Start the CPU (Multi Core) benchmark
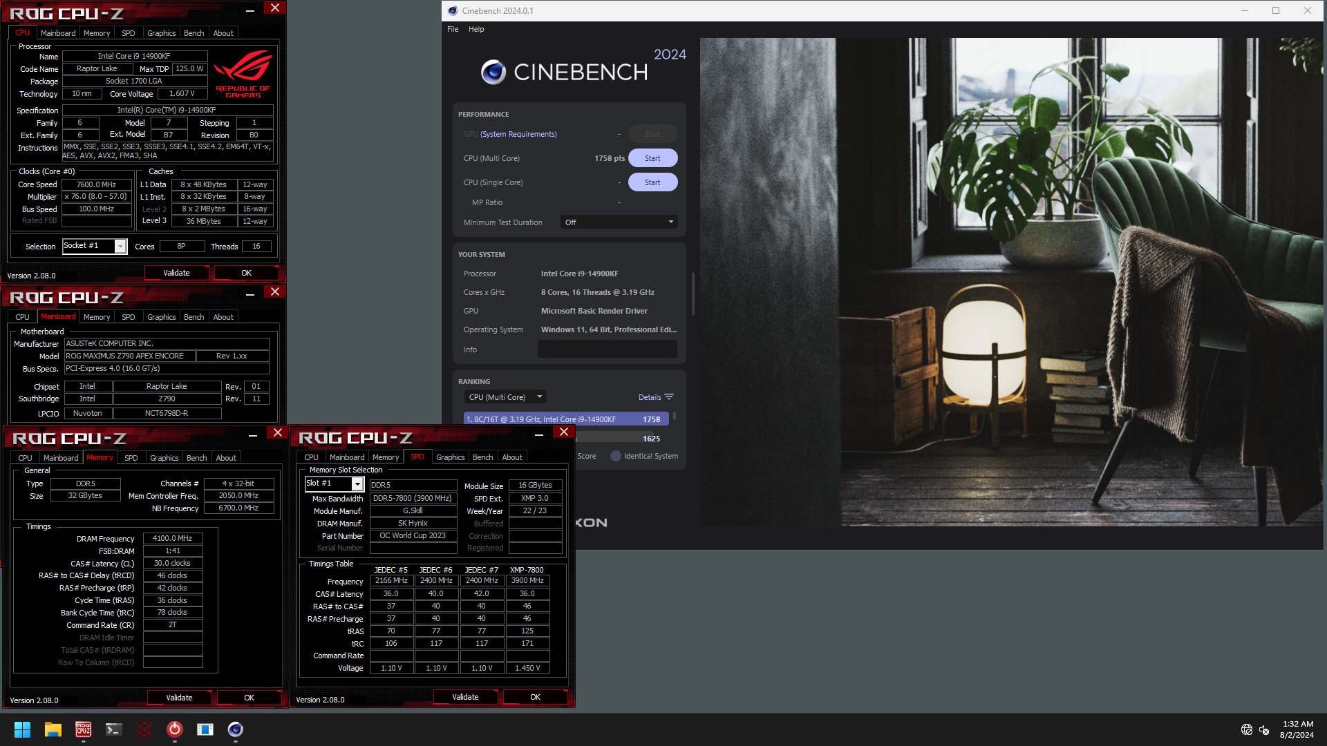1327x746 pixels. click(652, 158)
